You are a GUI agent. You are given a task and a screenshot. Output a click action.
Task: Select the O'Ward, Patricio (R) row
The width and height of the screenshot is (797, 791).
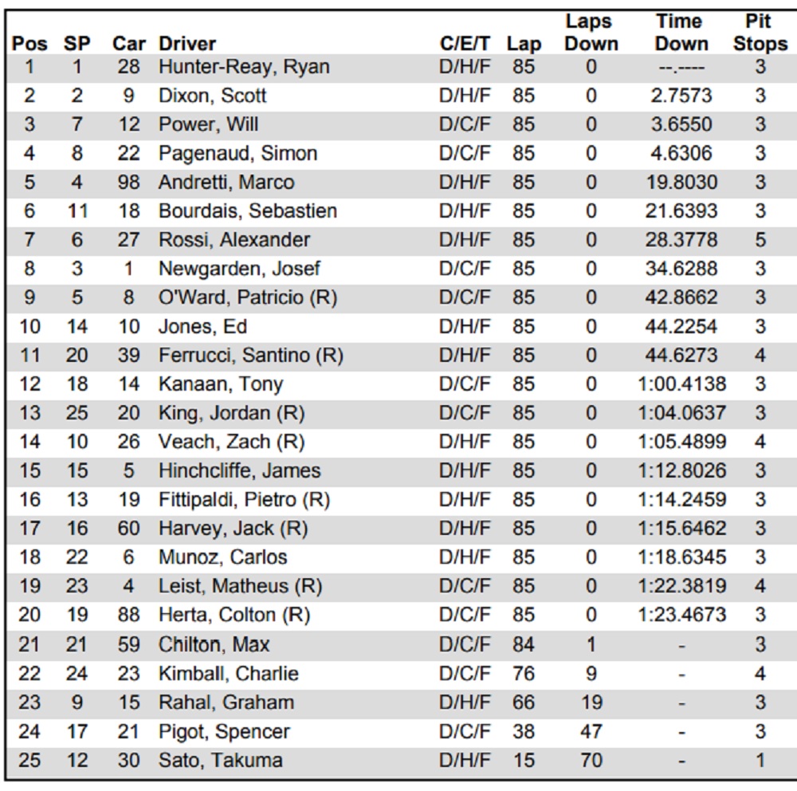pyautogui.click(x=247, y=297)
